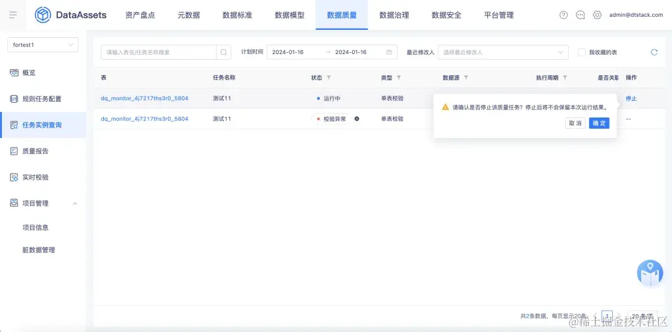The width and height of the screenshot is (672, 332).
Task: Click the warning icon in the popconfirm
Action: click(x=446, y=107)
